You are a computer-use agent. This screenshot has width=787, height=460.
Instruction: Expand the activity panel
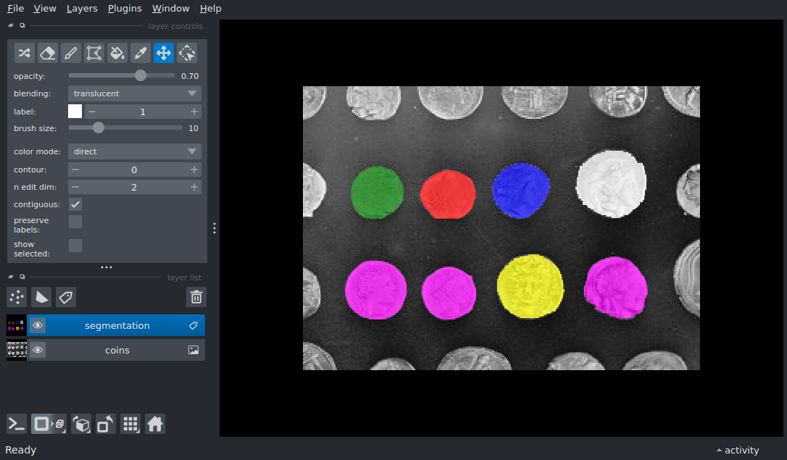point(737,450)
